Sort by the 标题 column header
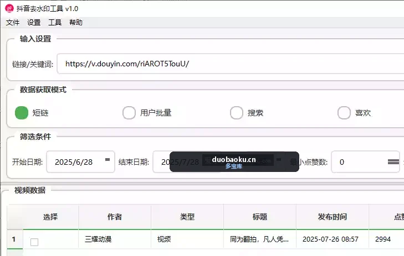Screen dimensions: 404x256 (x=260, y=217)
